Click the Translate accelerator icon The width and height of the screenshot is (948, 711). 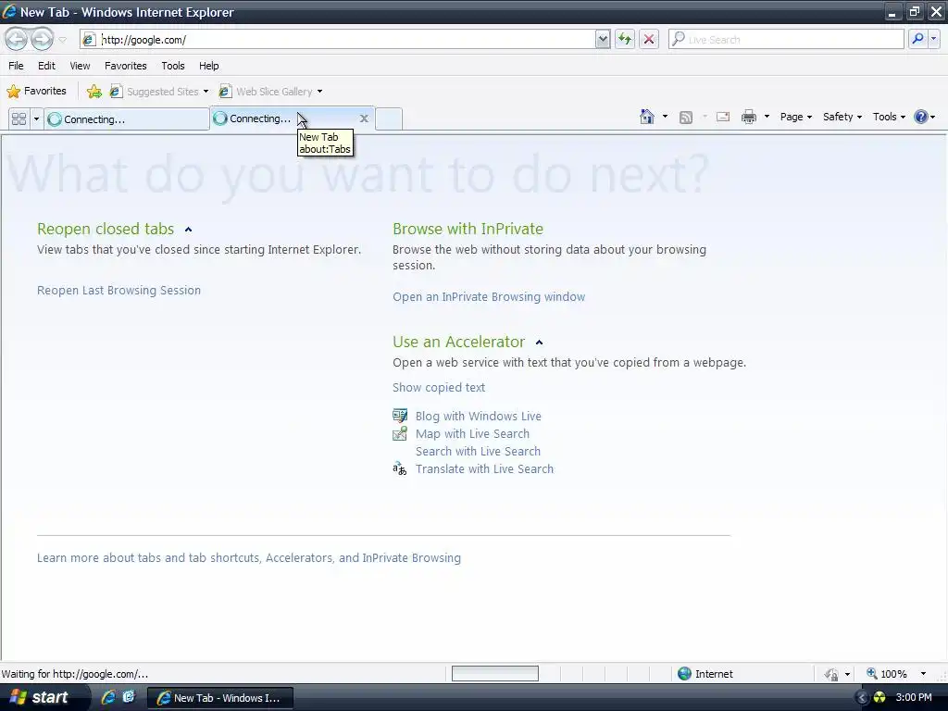(400, 468)
